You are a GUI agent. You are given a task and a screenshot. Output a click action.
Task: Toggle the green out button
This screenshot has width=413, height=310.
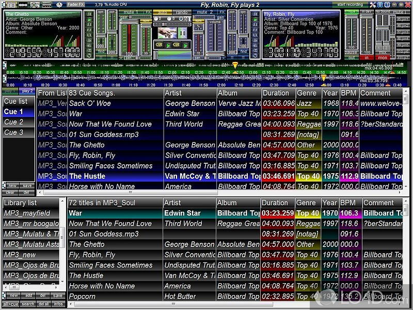coord(352,57)
